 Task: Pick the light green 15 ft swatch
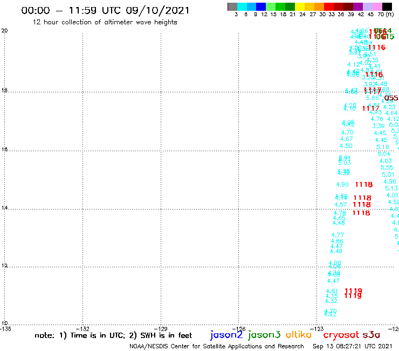click(271, 6)
